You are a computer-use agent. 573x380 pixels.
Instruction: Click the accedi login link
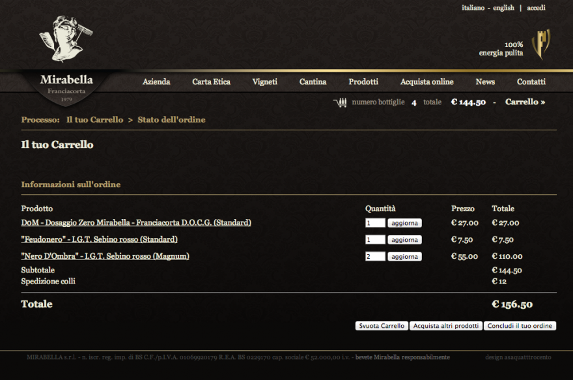click(x=536, y=8)
